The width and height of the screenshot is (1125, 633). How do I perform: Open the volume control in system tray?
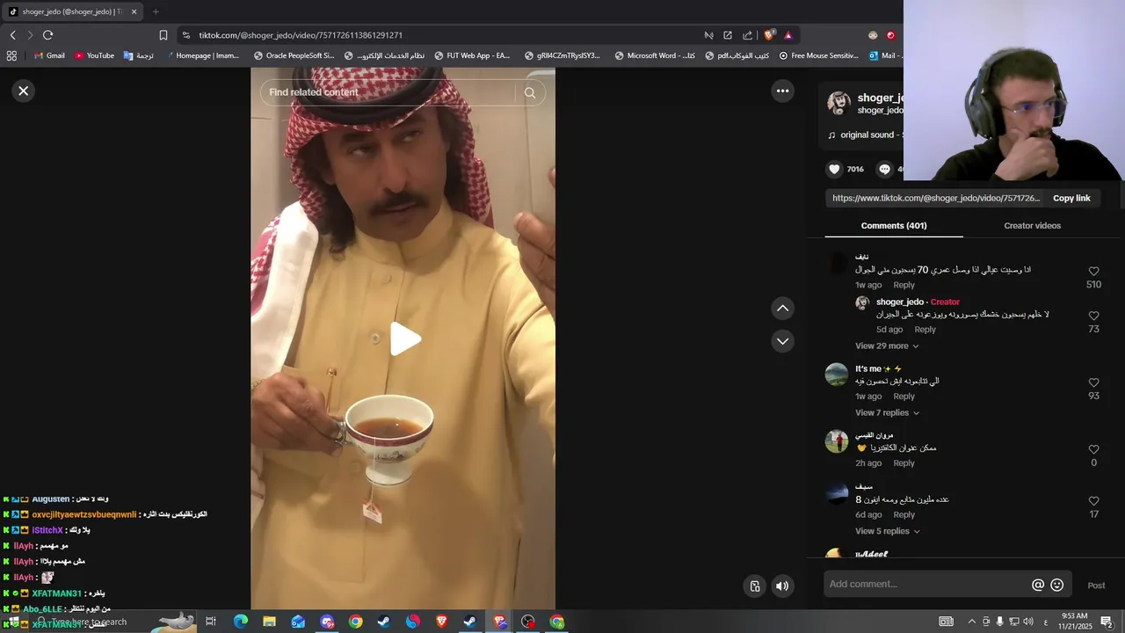coord(1028,622)
